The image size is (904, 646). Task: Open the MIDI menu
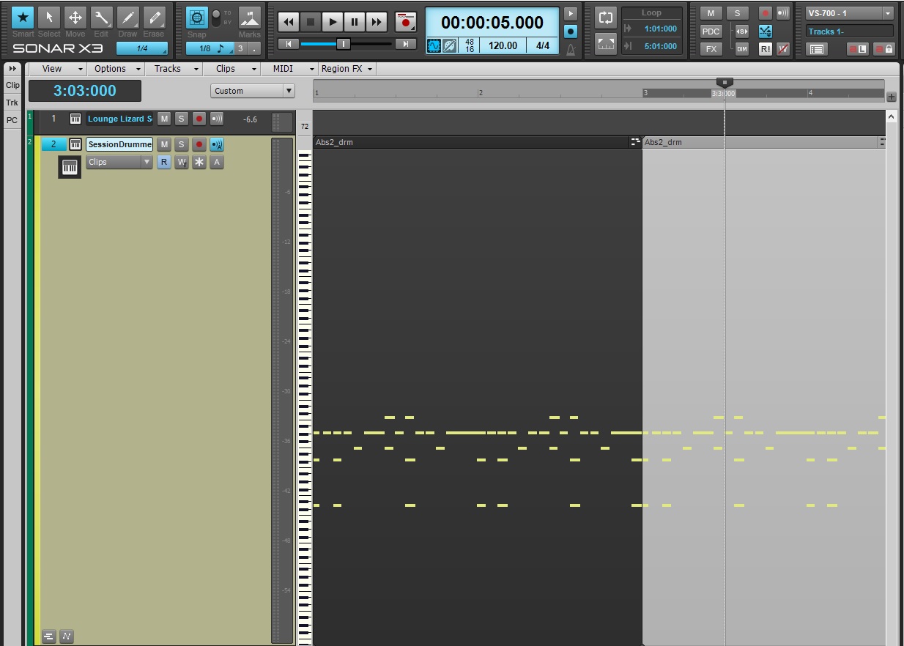290,68
